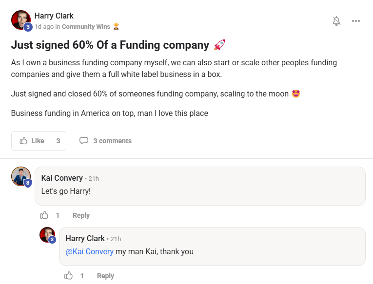
Task: Click Kai Convery's profile avatar
Action: point(20,176)
